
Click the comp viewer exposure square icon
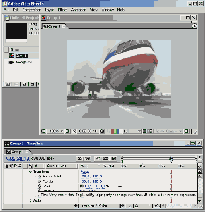186,131
